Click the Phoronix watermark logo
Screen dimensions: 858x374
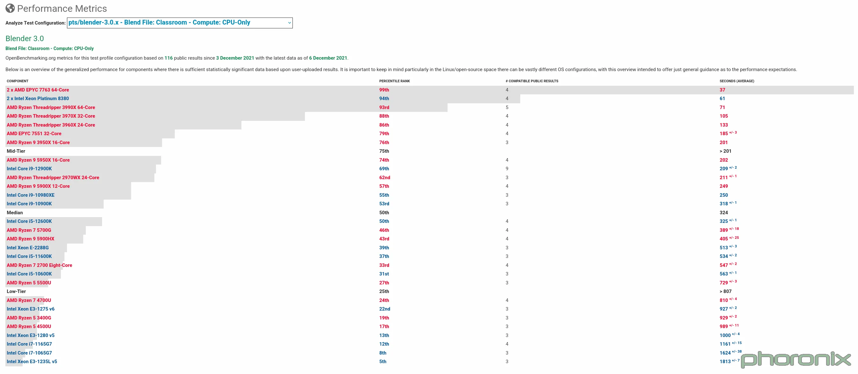796,360
